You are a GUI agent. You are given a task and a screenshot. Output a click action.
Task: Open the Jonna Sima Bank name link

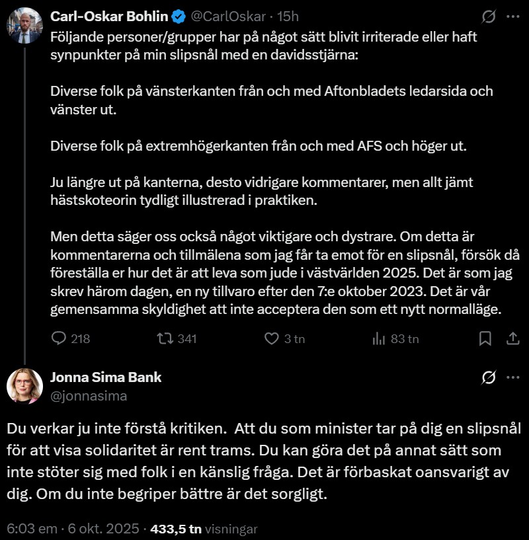pos(106,377)
